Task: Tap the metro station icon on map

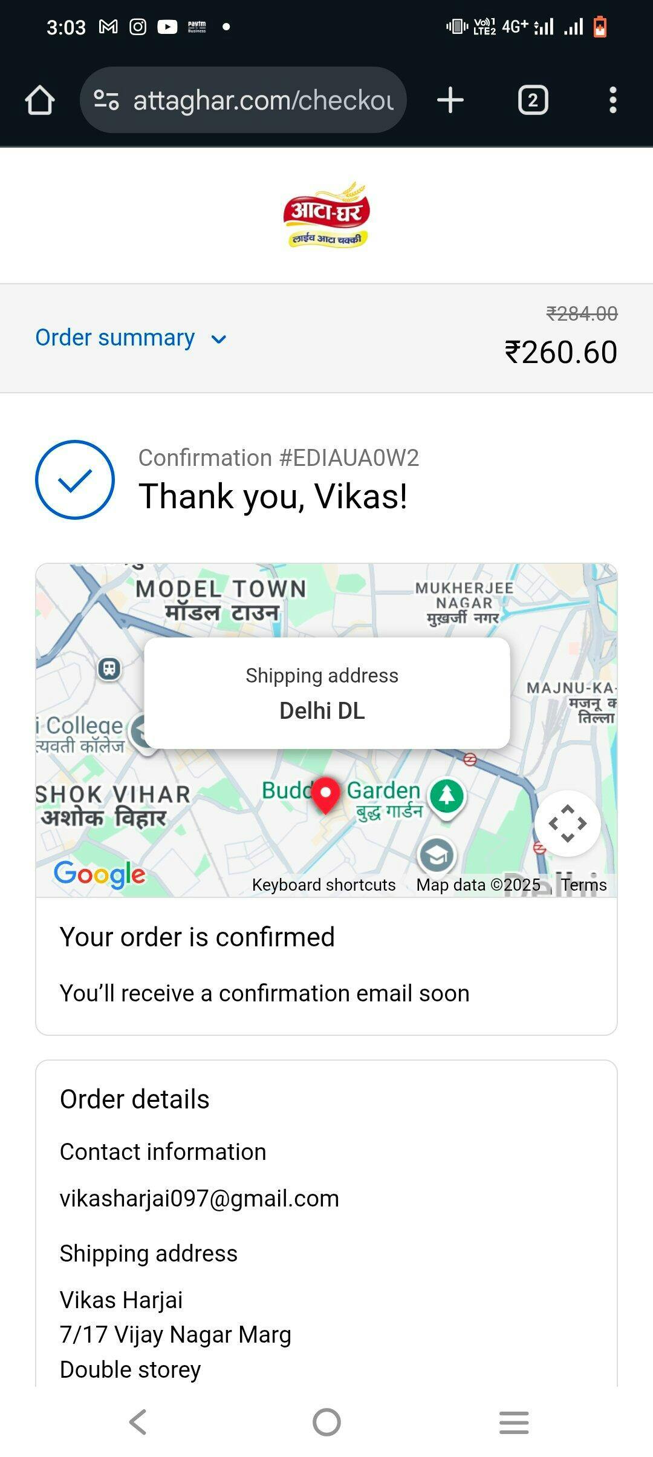Action: (109, 669)
